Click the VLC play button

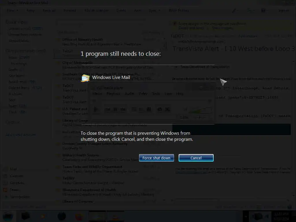96,109
